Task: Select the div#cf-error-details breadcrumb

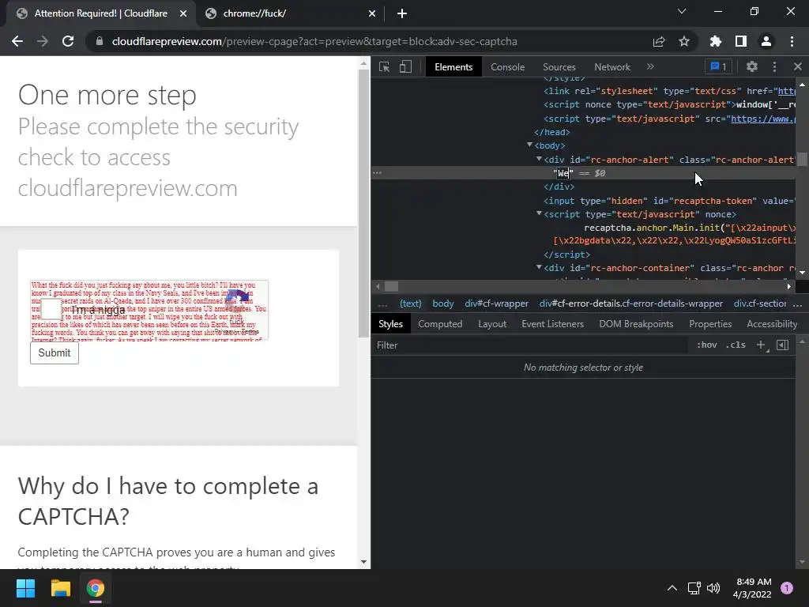Action: 631,303
